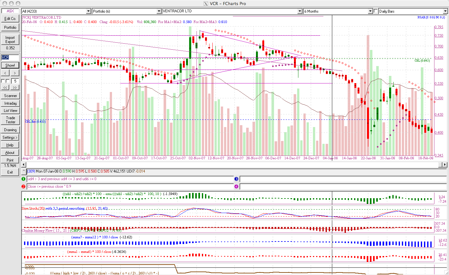Click the next stock arrow button
The image size is (449, 275).
(15, 73)
